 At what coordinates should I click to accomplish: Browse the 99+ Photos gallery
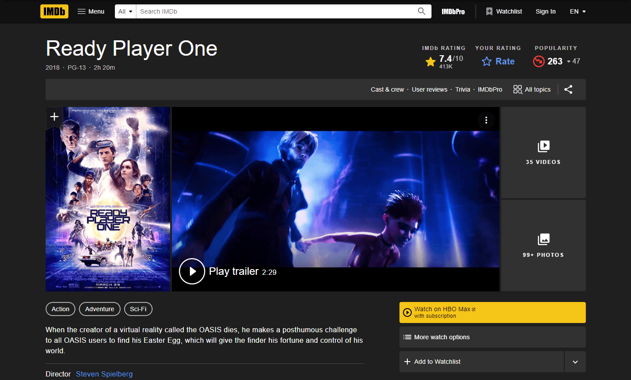pyautogui.click(x=543, y=245)
